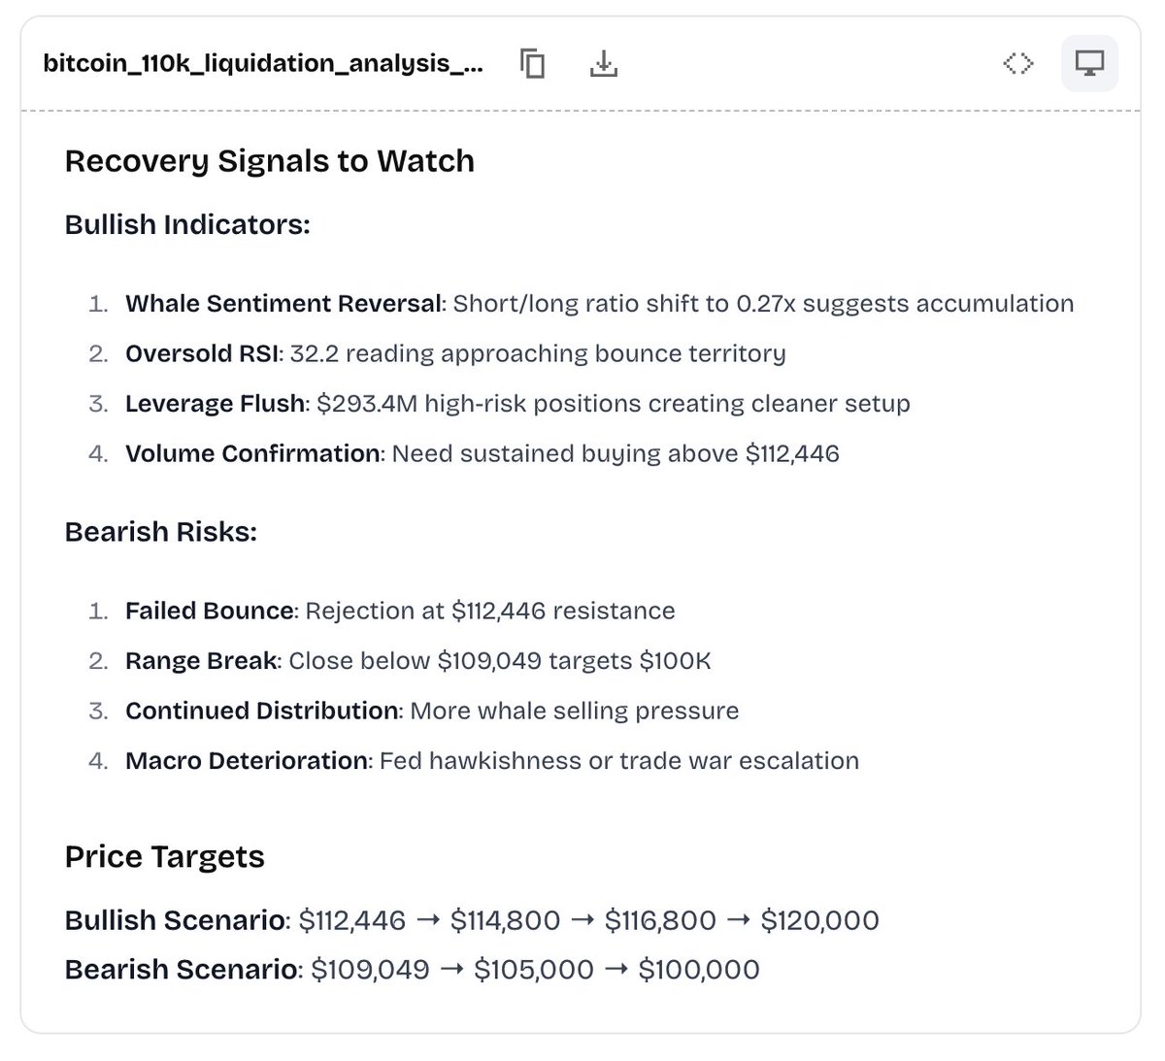Click the bitcoin_110k_liquidation_analysis file title
This screenshot has width=1165, height=1061.
pyautogui.click(x=263, y=64)
